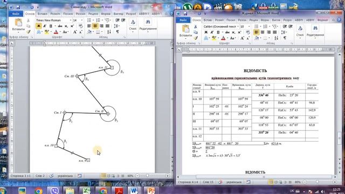Sort text in the Журнал window
345x194 pixels.
pos(277,38)
